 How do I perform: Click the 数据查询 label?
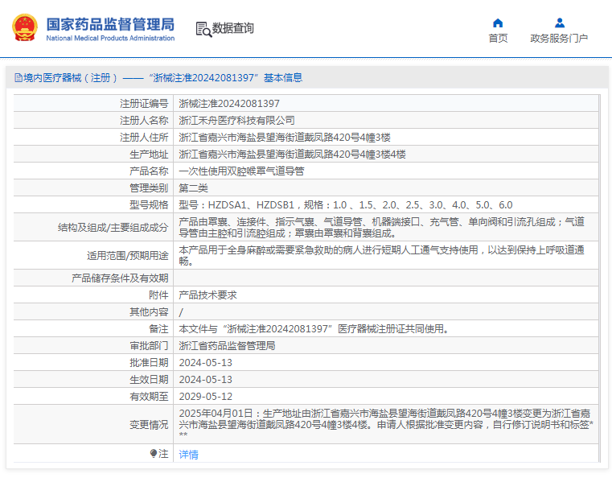232,28
